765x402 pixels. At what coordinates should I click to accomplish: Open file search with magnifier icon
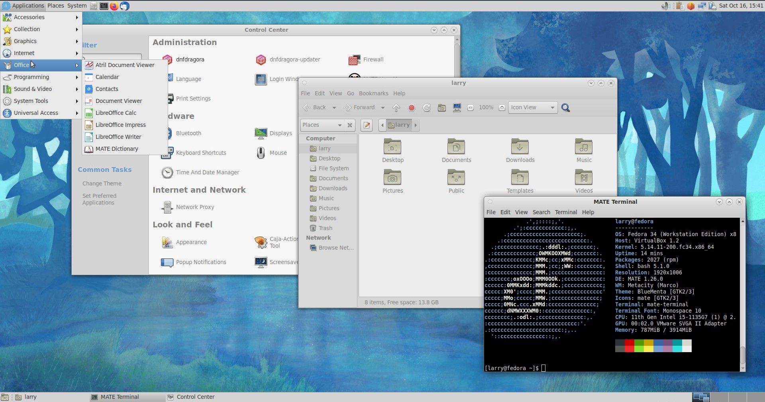(x=565, y=108)
